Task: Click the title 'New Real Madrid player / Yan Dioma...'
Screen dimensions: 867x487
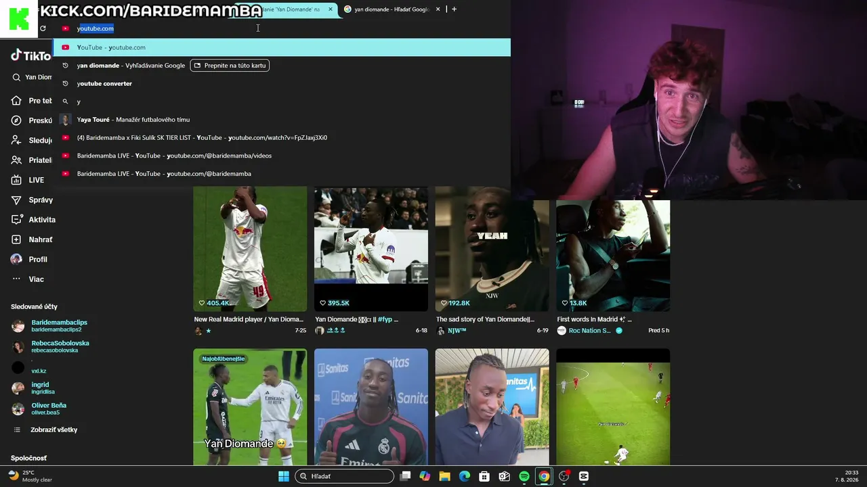Action: (x=249, y=319)
